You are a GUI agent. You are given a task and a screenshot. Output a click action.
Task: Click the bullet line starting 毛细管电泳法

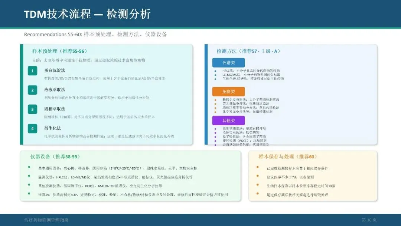[241, 133]
